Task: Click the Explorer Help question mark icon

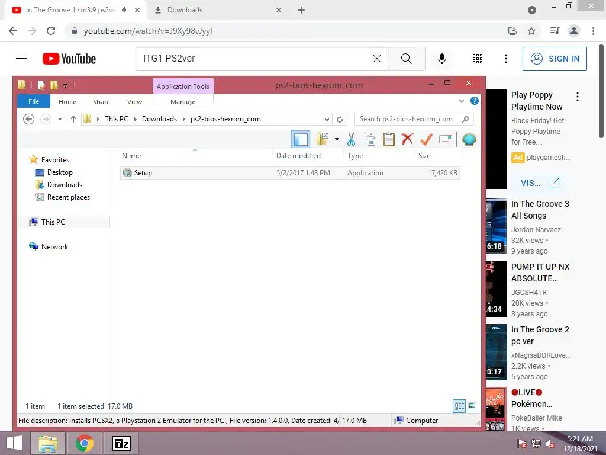Action: click(475, 101)
